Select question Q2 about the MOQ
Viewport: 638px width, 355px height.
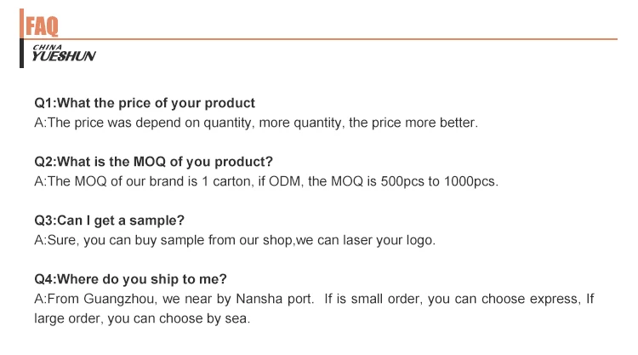(x=153, y=162)
